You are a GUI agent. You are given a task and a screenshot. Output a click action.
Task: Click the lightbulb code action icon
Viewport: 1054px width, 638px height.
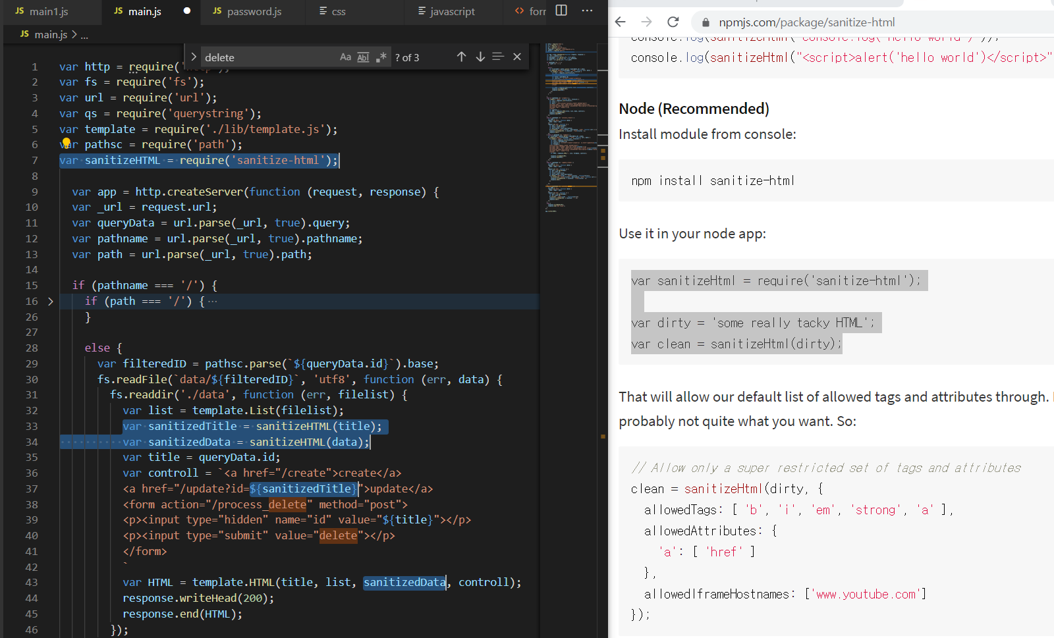coord(67,142)
